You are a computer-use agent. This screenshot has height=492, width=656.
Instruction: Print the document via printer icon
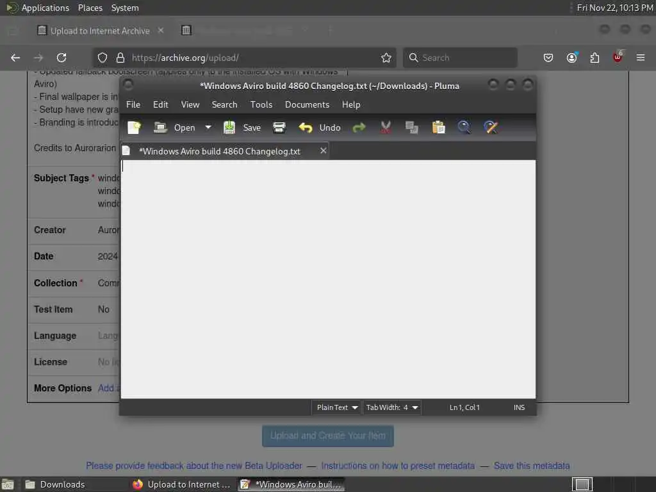(x=279, y=127)
